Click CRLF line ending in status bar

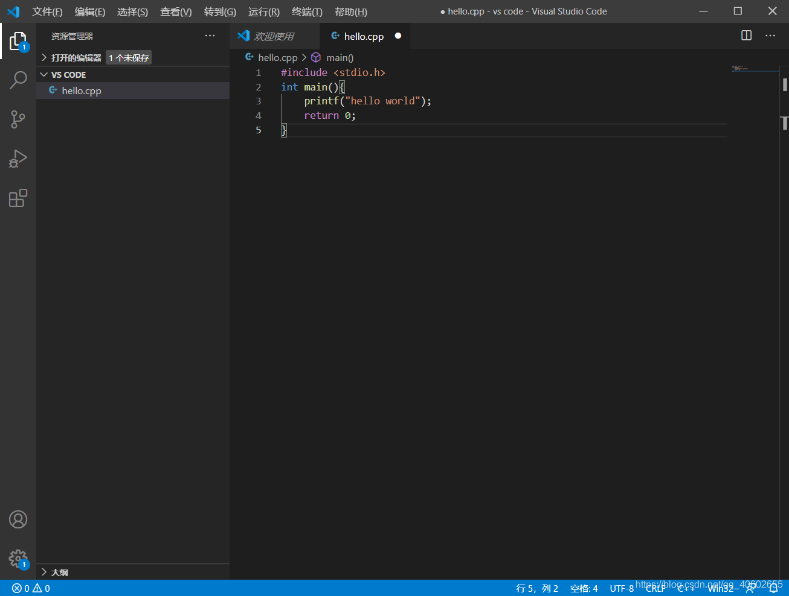655,588
